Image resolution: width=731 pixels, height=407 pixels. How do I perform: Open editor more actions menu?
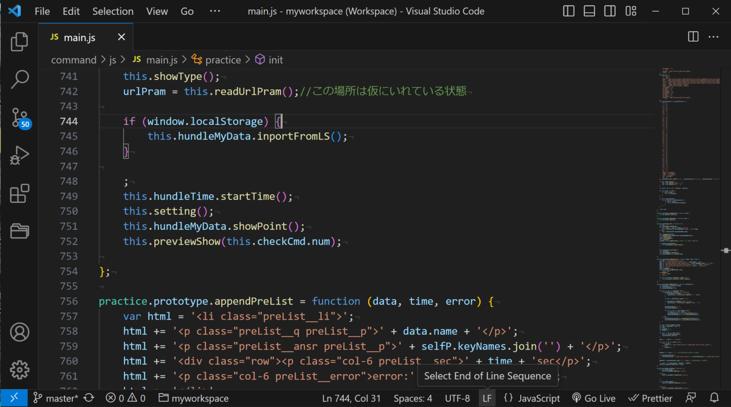click(713, 37)
